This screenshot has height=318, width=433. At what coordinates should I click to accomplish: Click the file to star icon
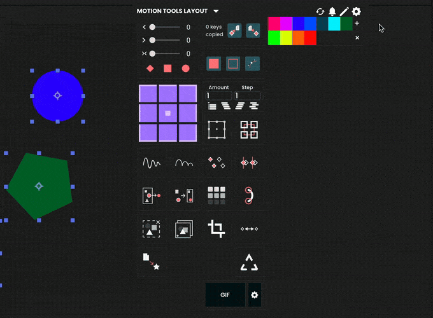coord(152,261)
